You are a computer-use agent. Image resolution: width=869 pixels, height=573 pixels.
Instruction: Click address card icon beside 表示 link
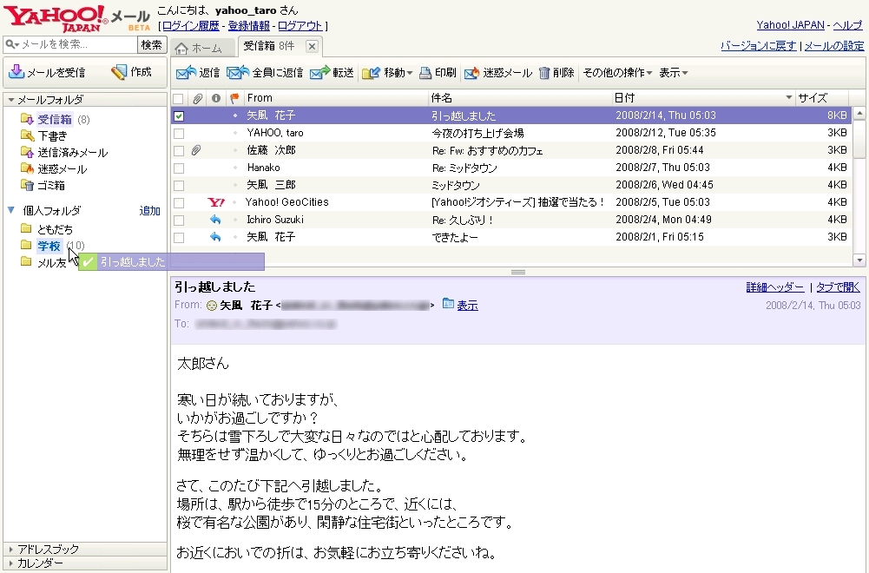click(x=448, y=304)
